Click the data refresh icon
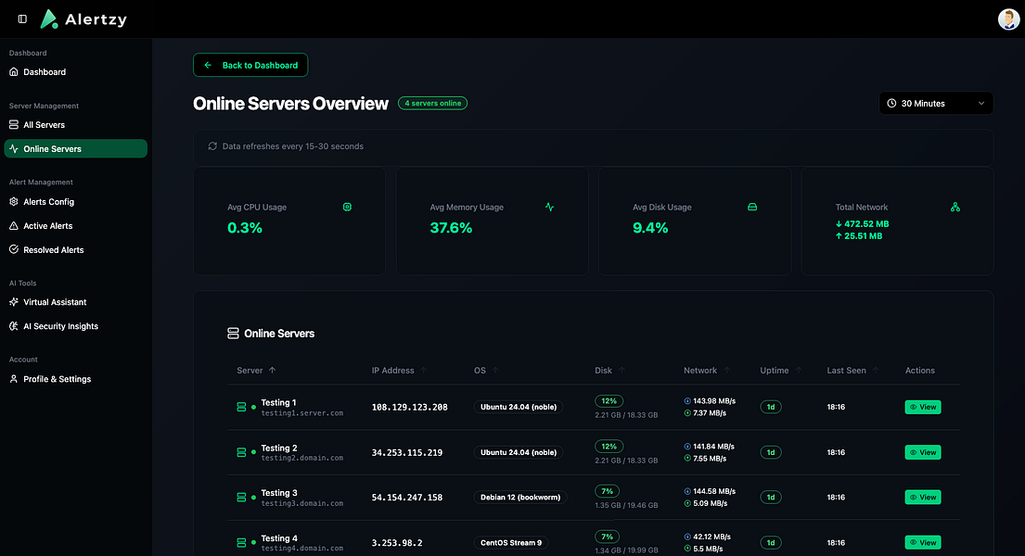 click(212, 146)
